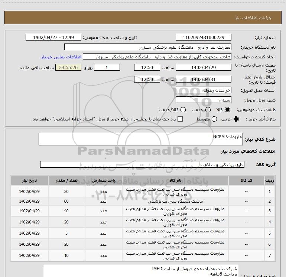Select the متوسط purchase type radio
Screen dimensions: 286x277
pyautogui.click(x=214, y=119)
